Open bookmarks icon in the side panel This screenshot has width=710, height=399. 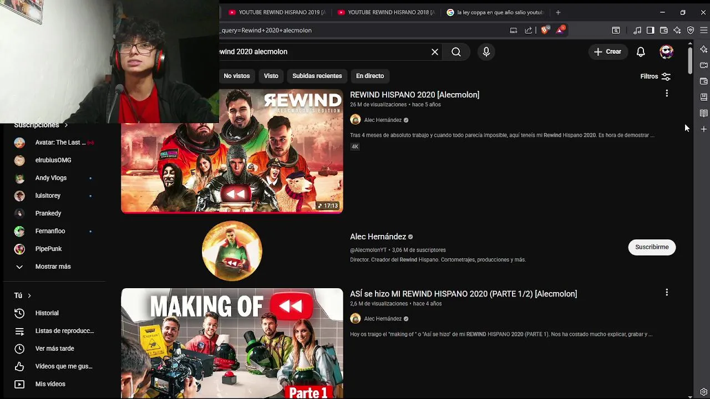(x=704, y=97)
